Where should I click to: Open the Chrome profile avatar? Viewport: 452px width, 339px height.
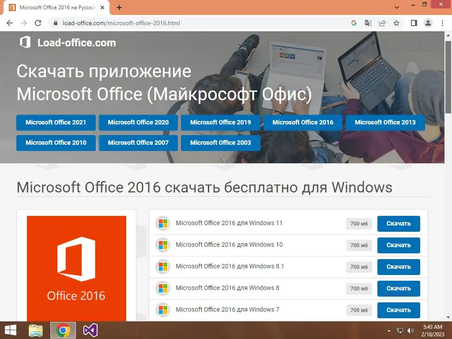(428, 23)
